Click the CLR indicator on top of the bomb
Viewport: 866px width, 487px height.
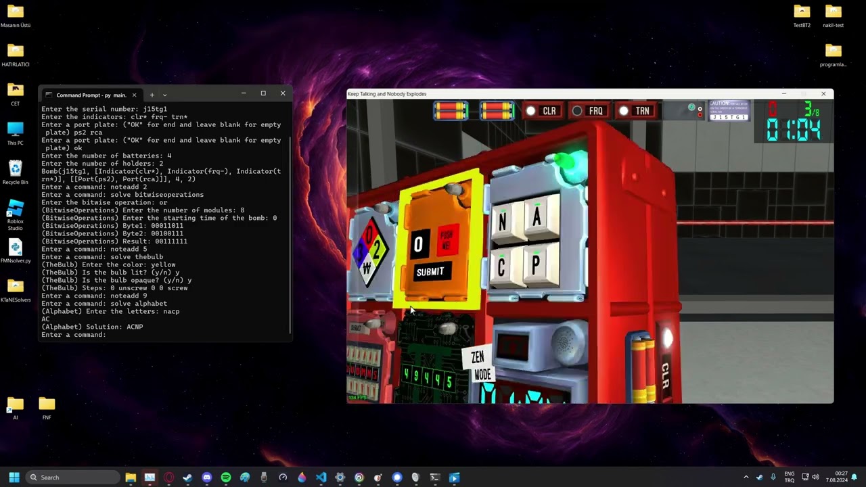542,111
